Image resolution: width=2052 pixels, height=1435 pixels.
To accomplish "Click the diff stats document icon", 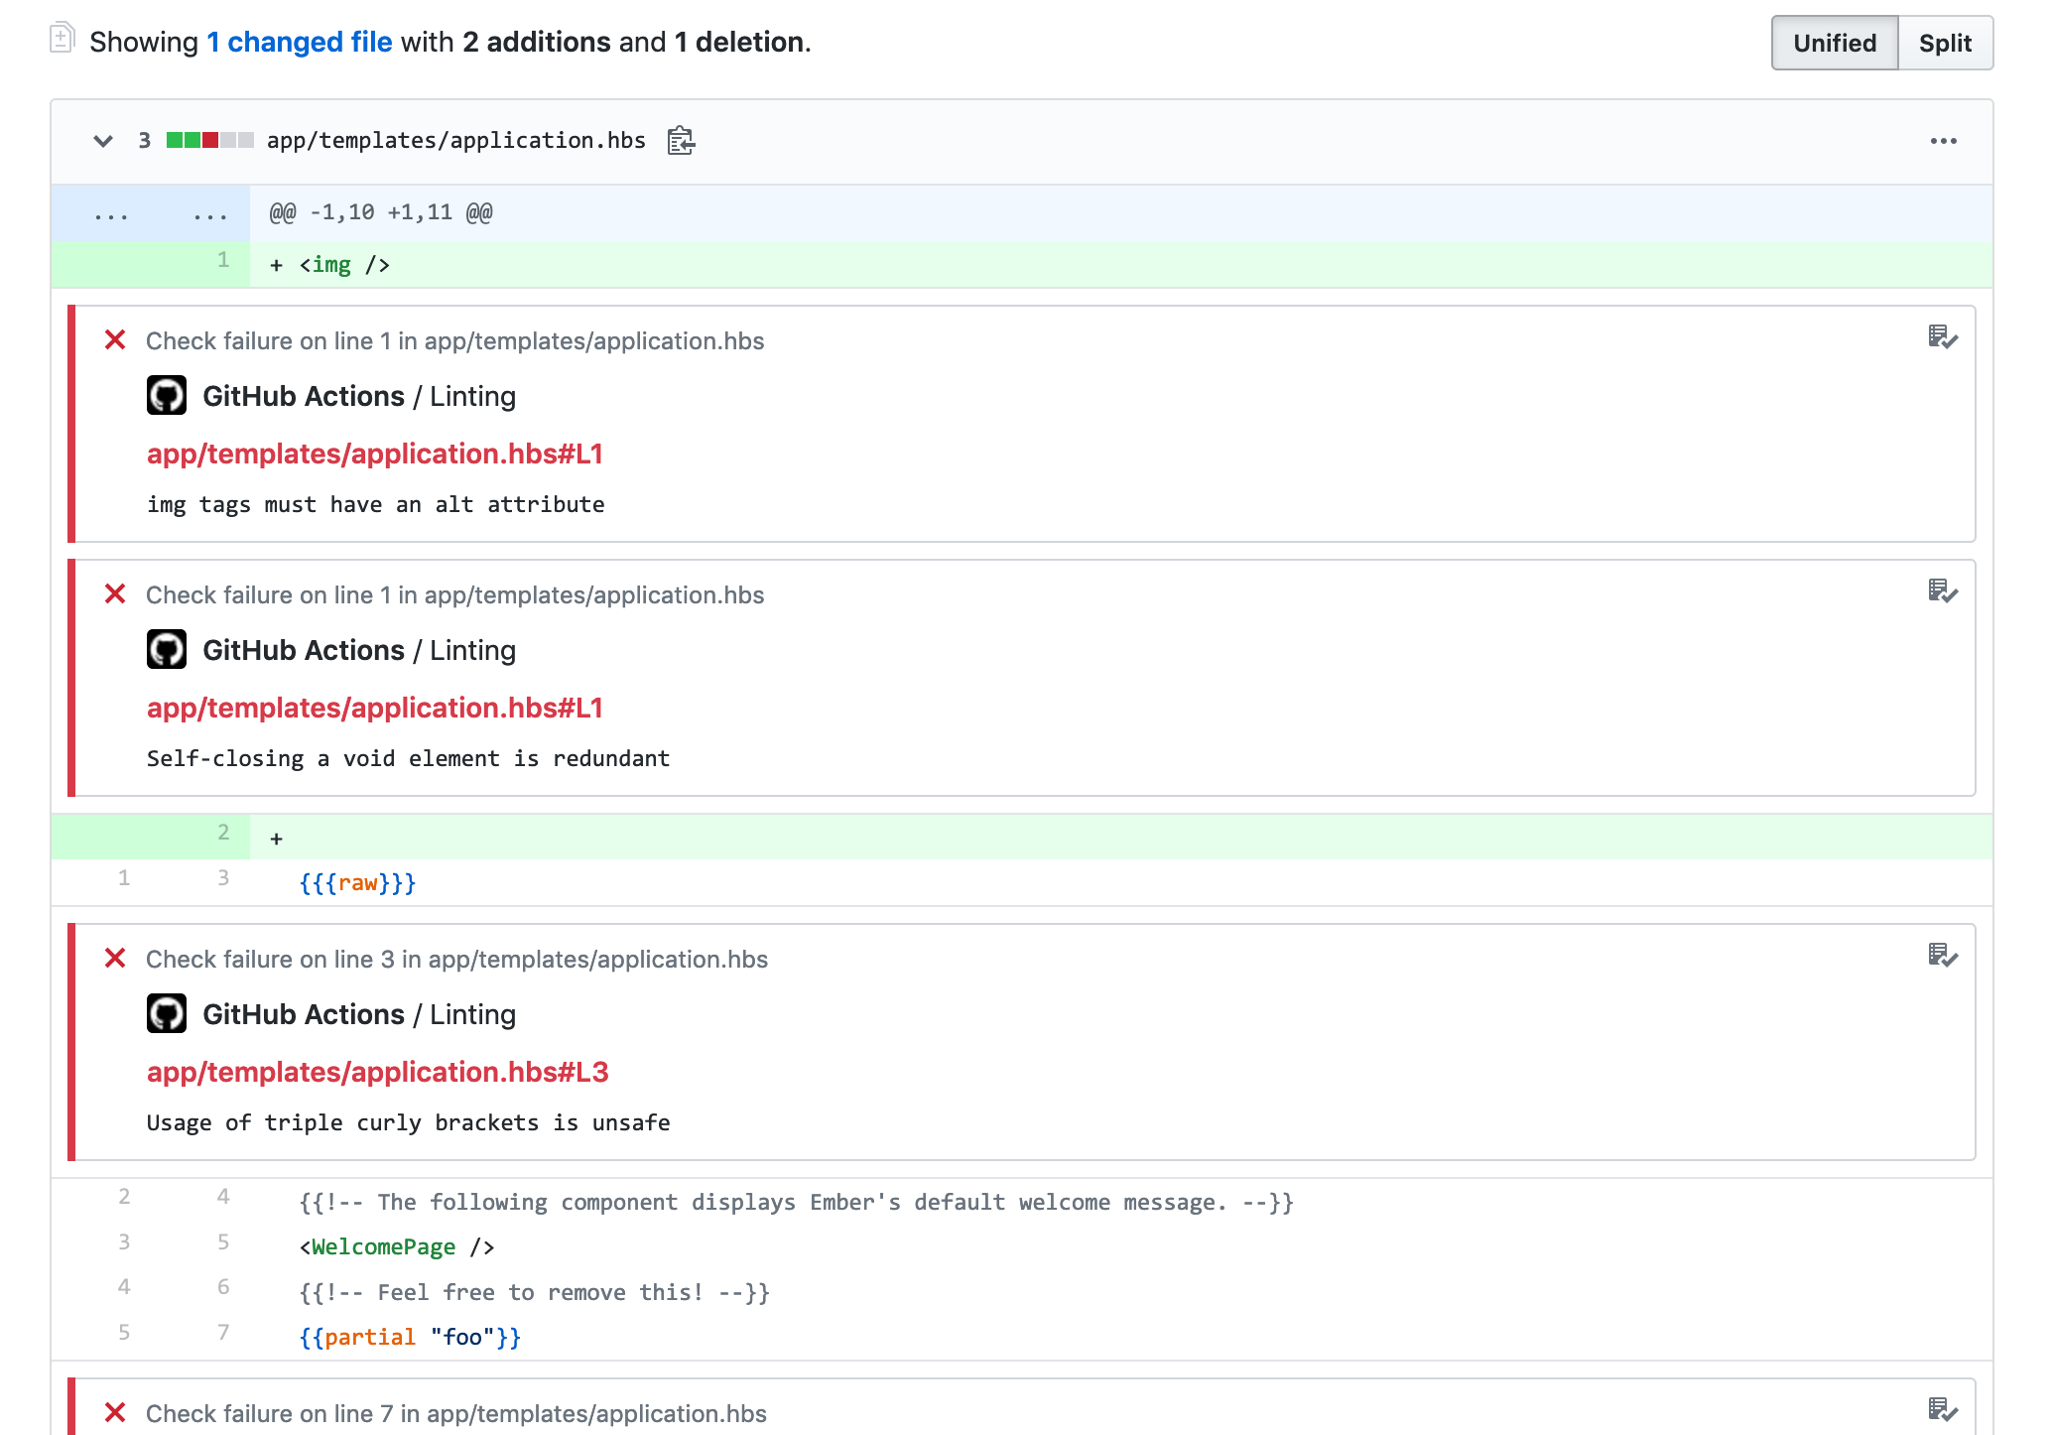I will pos(62,39).
